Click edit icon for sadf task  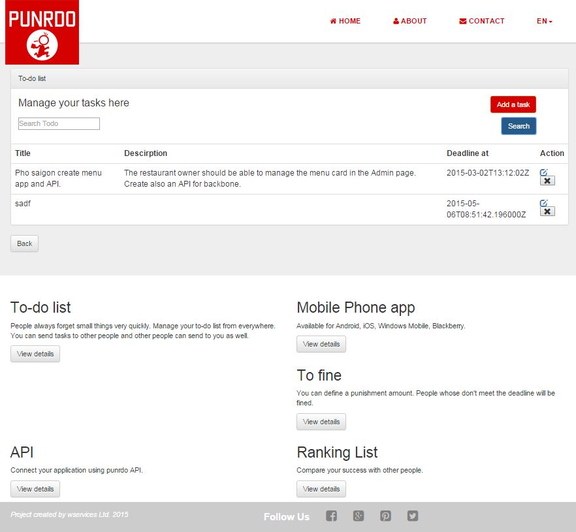pos(544,203)
